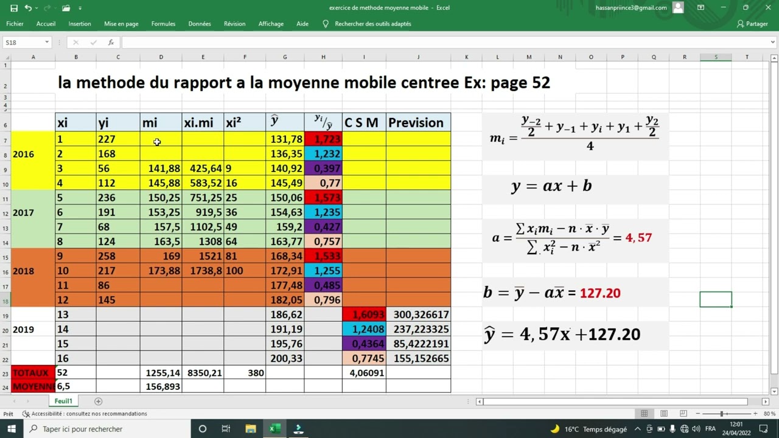Click the ribbon display options icon
The height and width of the screenshot is (438, 779).
[700, 8]
